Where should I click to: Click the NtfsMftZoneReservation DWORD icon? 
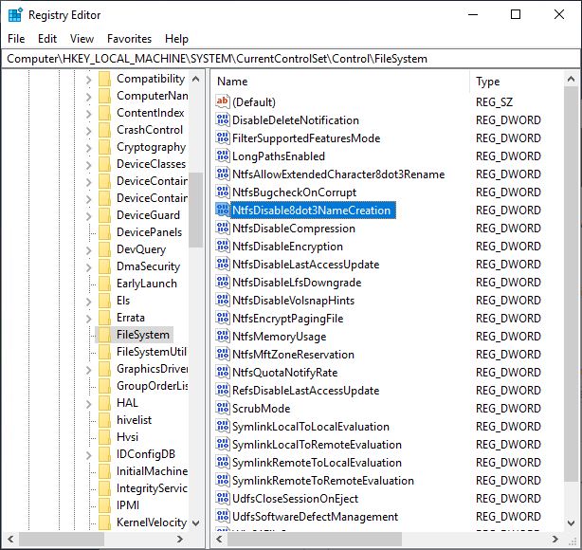[x=223, y=354]
